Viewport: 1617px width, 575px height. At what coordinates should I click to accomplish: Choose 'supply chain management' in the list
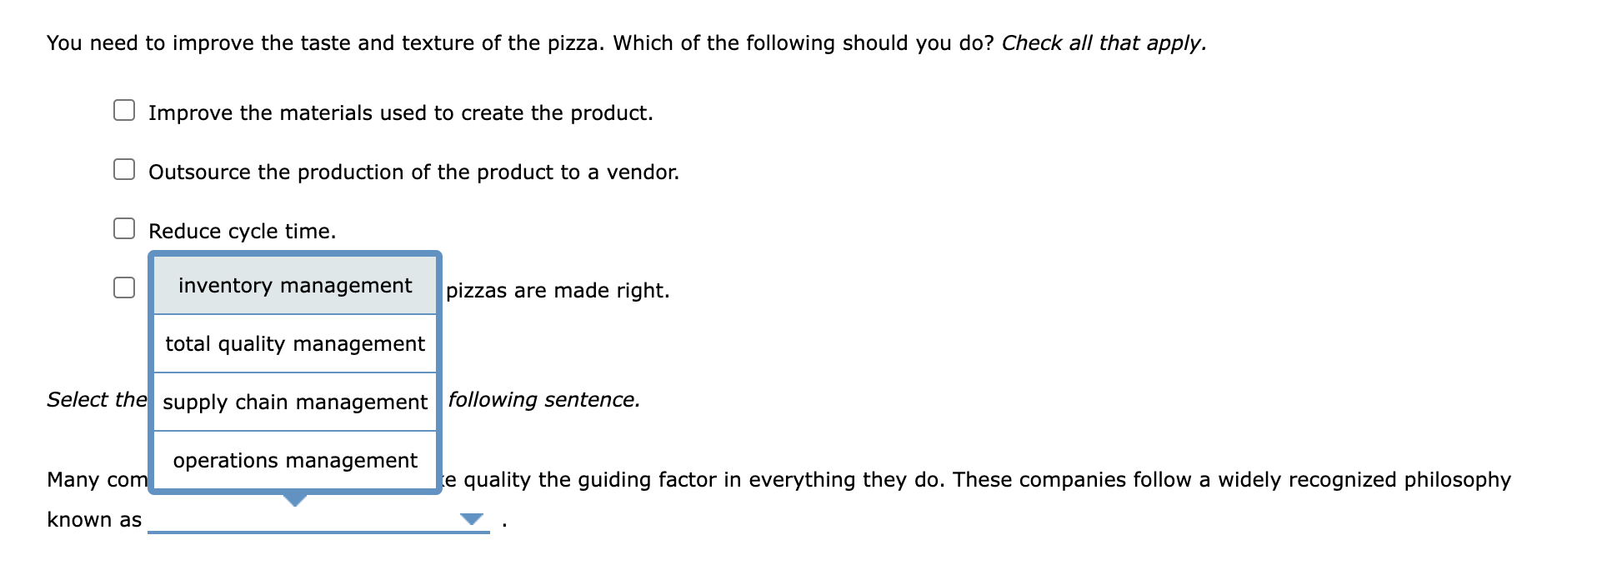pos(295,402)
